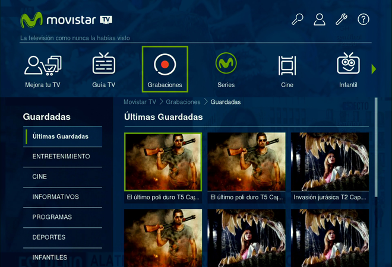Select Últimas Guardadas in sidebar
This screenshot has width=392, height=267.
(62, 136)
